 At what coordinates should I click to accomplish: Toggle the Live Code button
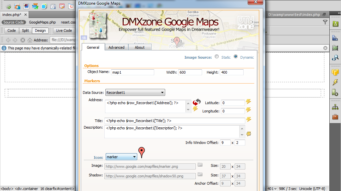pyautogui.click(x=64, y=31)
